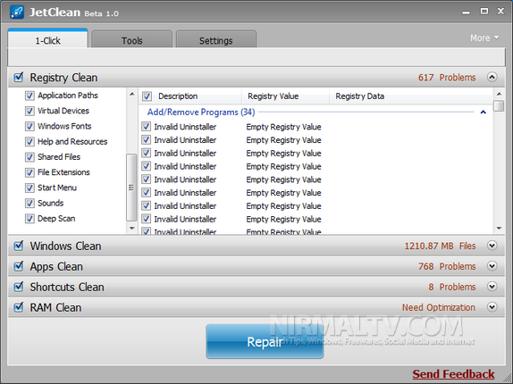
Task: Toggle the Registry Clean checkbox
Action: (x=19, y=78)
